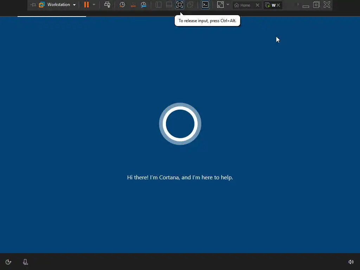The image size is (360, 270).
Task: Click the microphone icon bottom bar
Action: pyautogui.click(x=25, y=262)
